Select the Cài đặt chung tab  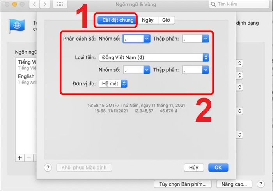coord(118,20)
